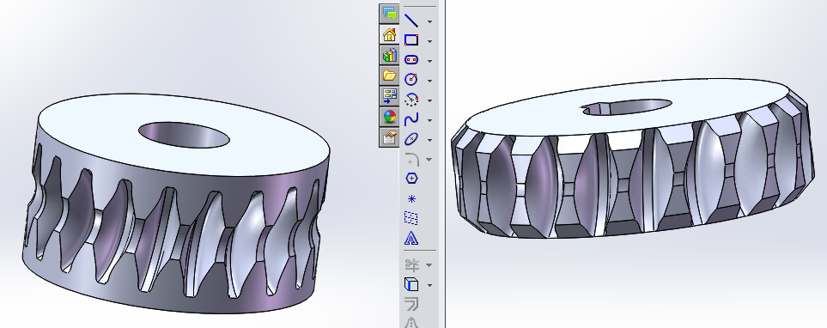This screenshot has width=827, height=328.
Task: Expand the Rectangle tool dropdown arrow
Action: tap(430, 41)
